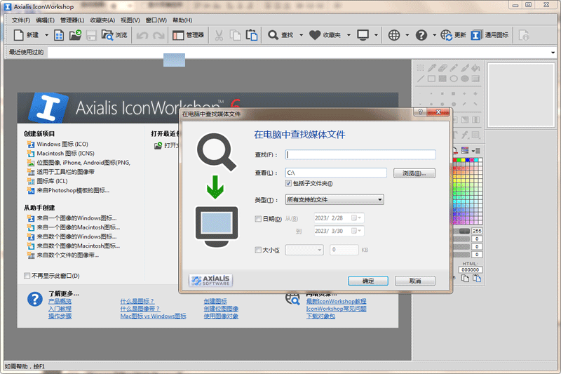Click the 收藏夹 (Favorites) heart icon
The width and height of the screenshot is (561, 374).
315,34
